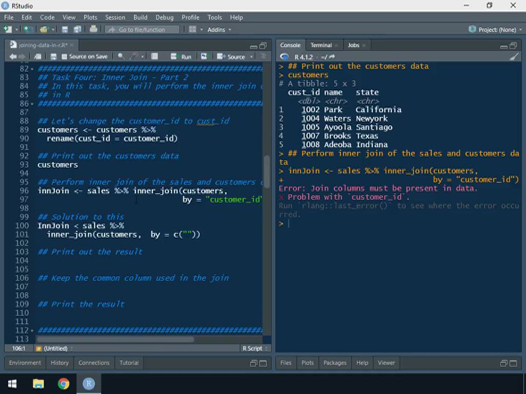This screenshot has width=526, height=394.
Task: Click the code tools magic wand icon
Action: (135, 56)
